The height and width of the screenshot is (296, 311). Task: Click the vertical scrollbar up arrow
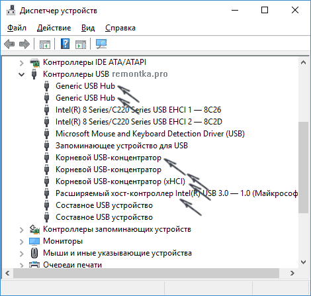(x=304, y=63)
